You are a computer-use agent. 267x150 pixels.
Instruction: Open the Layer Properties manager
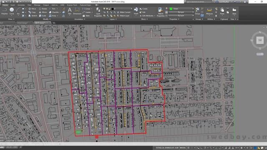(x=98, y=12)
